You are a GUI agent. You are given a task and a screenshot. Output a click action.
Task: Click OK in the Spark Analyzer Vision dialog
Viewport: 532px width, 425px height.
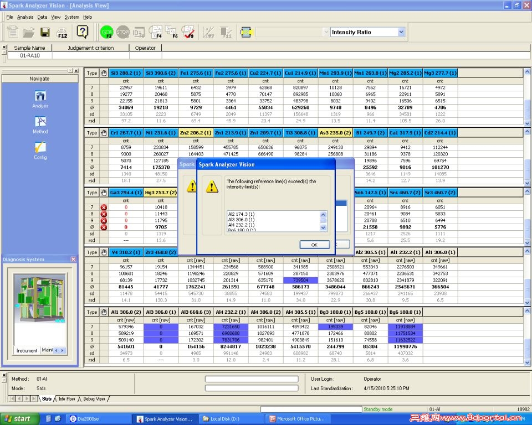pyautogui.click(x=314, y=245)
